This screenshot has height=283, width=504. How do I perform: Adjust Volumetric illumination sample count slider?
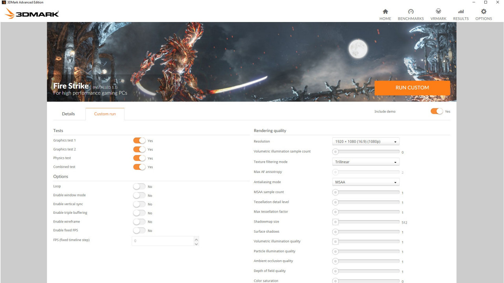coord(366,151)
